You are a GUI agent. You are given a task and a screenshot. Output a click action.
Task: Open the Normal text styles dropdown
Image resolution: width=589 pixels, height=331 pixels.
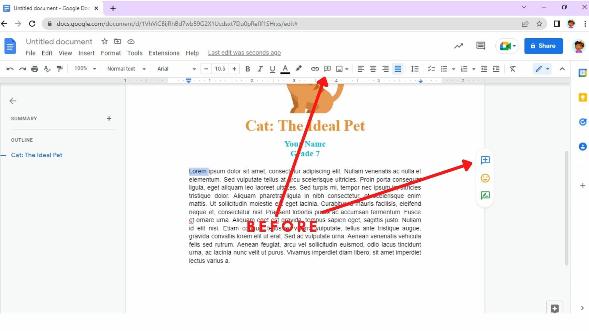126,69
